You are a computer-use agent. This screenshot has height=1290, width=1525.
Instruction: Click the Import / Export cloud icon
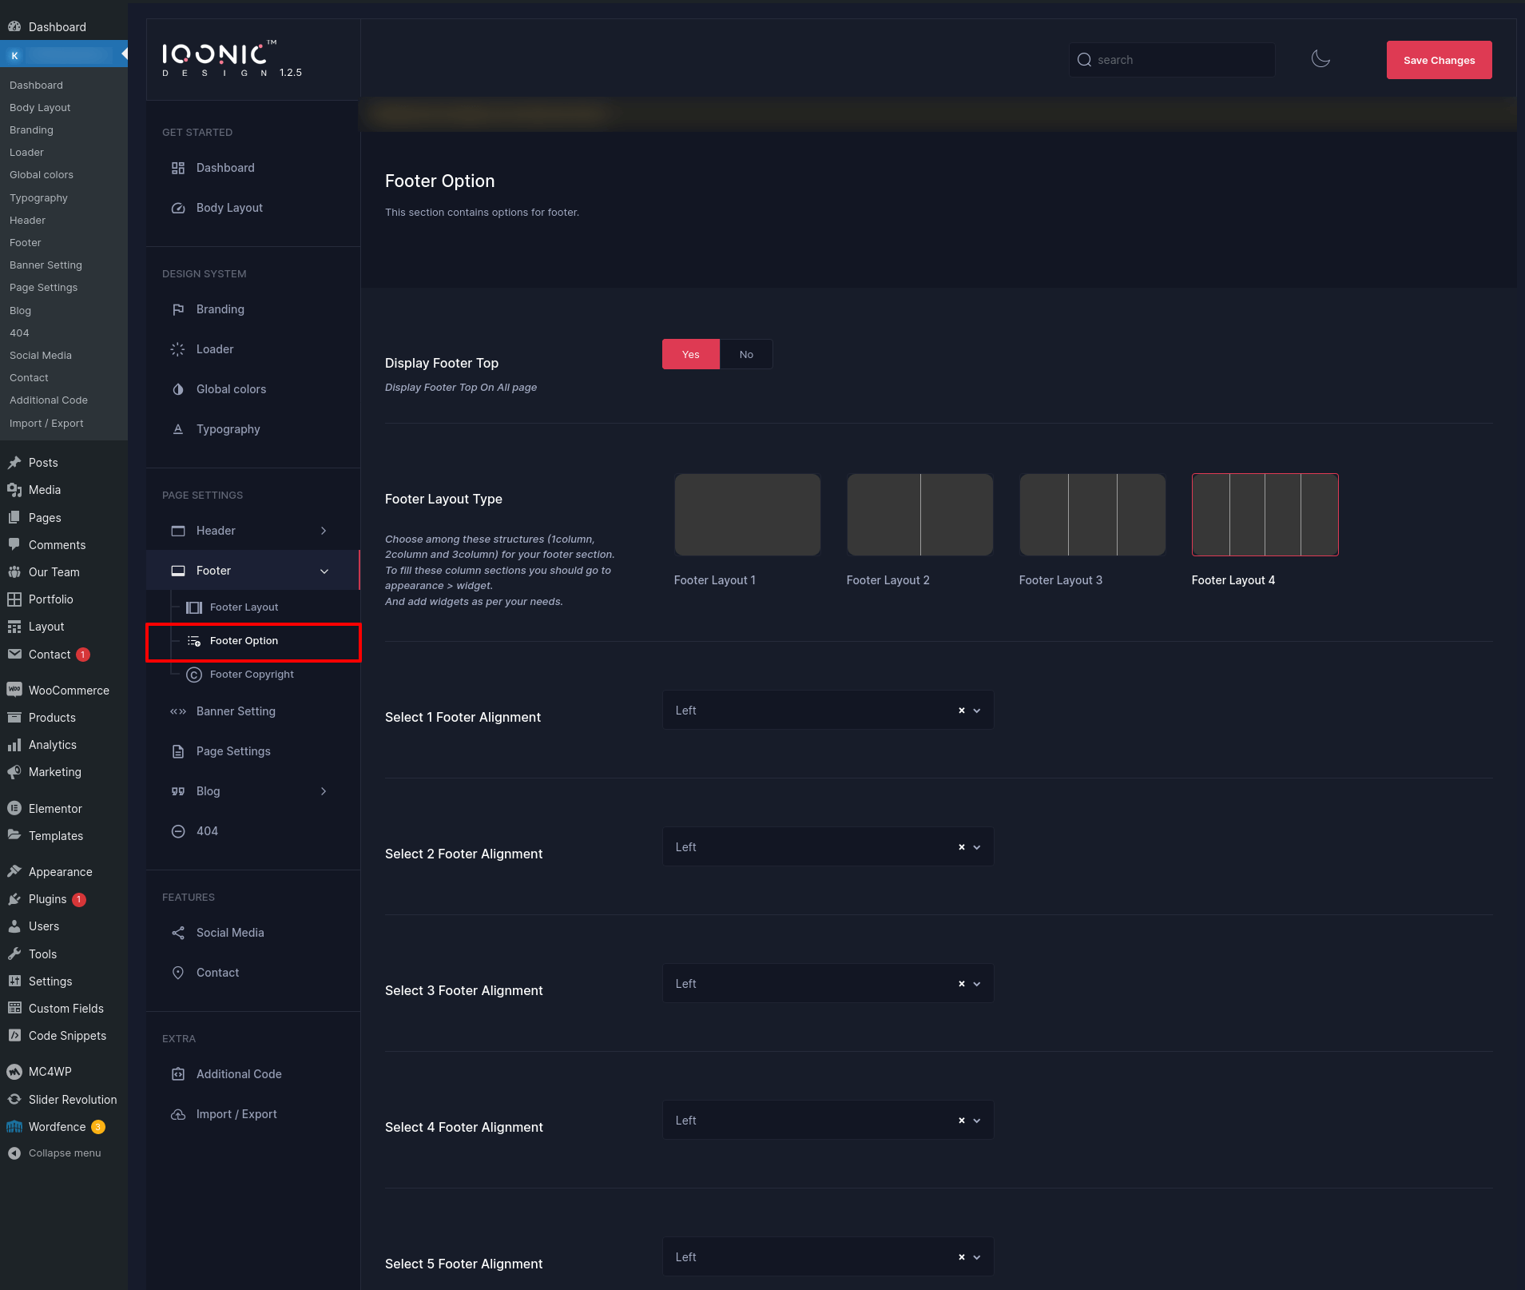178,1114
